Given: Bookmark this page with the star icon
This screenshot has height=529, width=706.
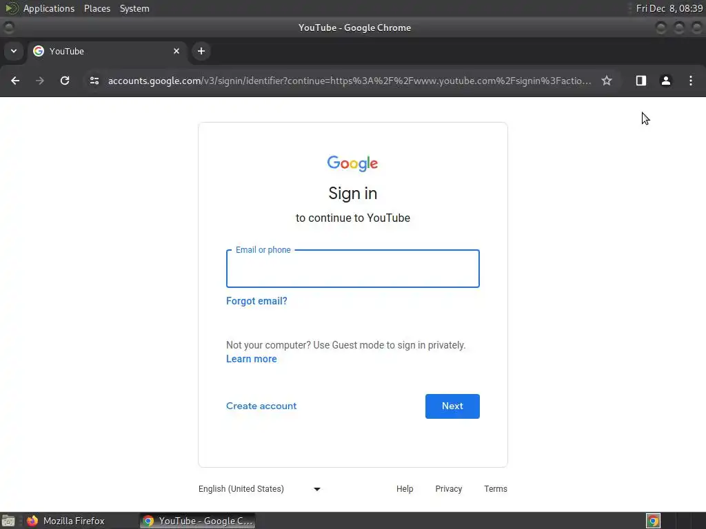Looking at the screenshot, I should [x=607, y=81].
